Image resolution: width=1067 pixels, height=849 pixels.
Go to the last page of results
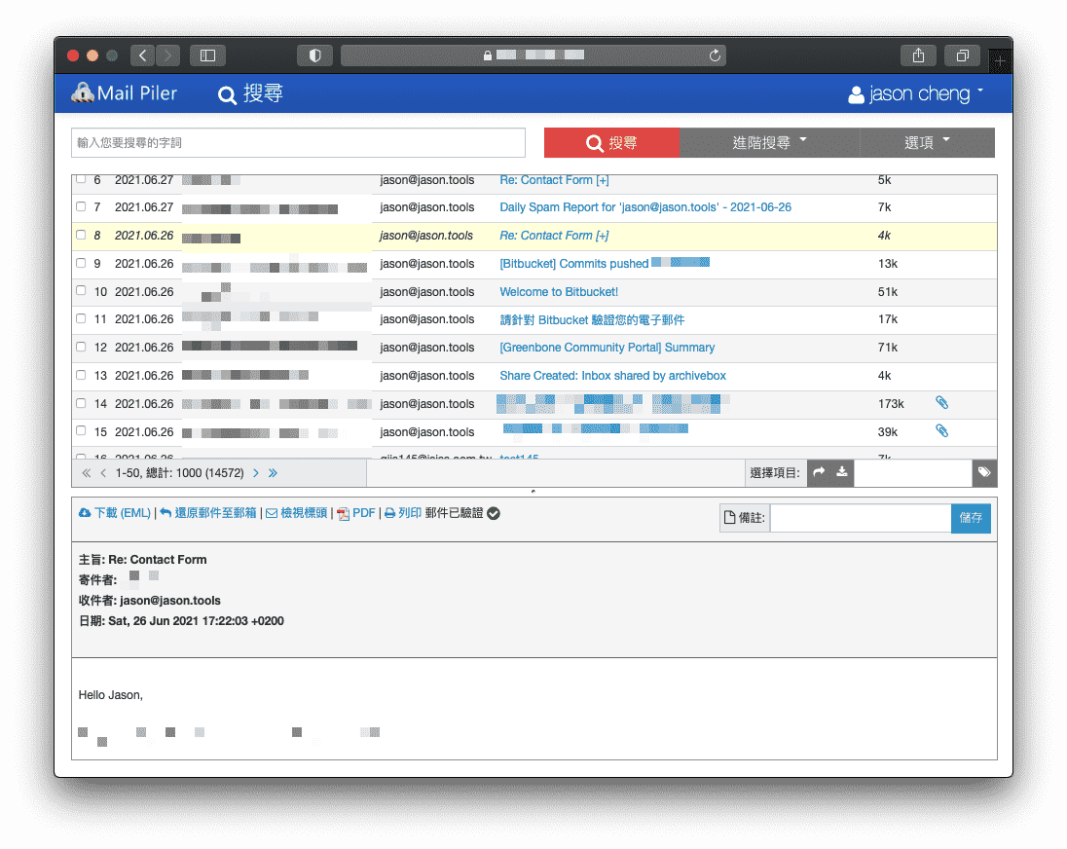(x=273, y=473)
